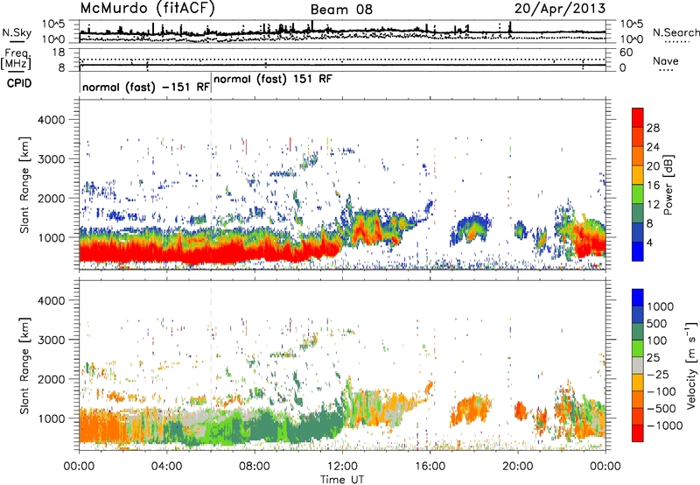This screenshot has width=700, height=485.
Task: Click the '60' tick of Nave axis
Action: point(626,53)
